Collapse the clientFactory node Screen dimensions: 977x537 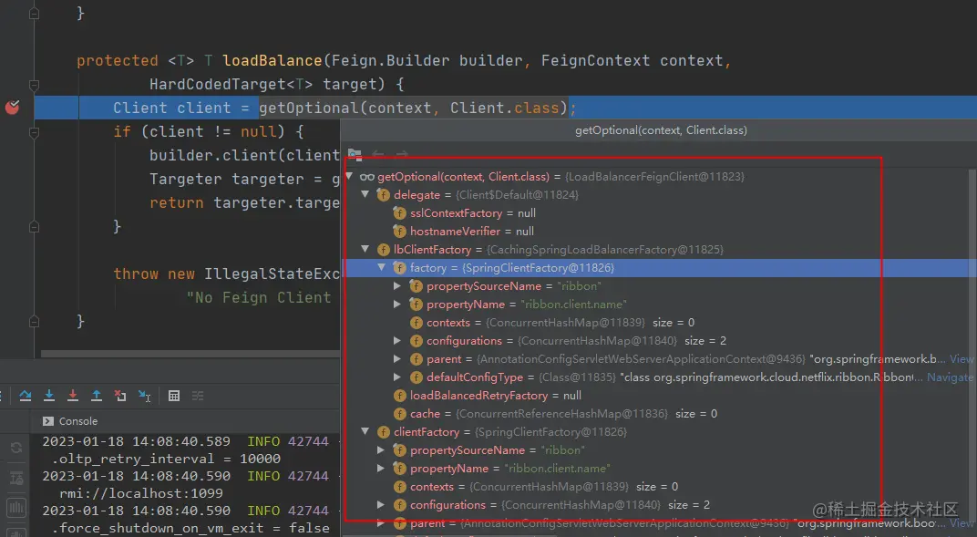pos(365,431)
